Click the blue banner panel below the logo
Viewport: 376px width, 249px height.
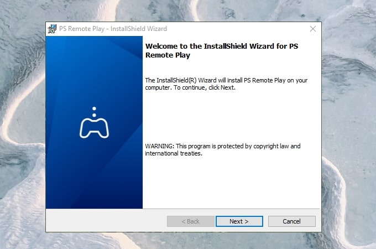click(x=94, y=177)
